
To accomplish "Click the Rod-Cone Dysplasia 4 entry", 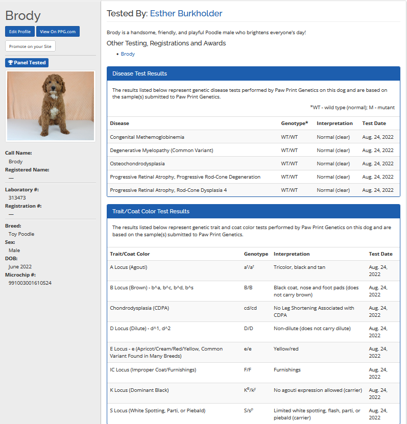I will point(168,190).
